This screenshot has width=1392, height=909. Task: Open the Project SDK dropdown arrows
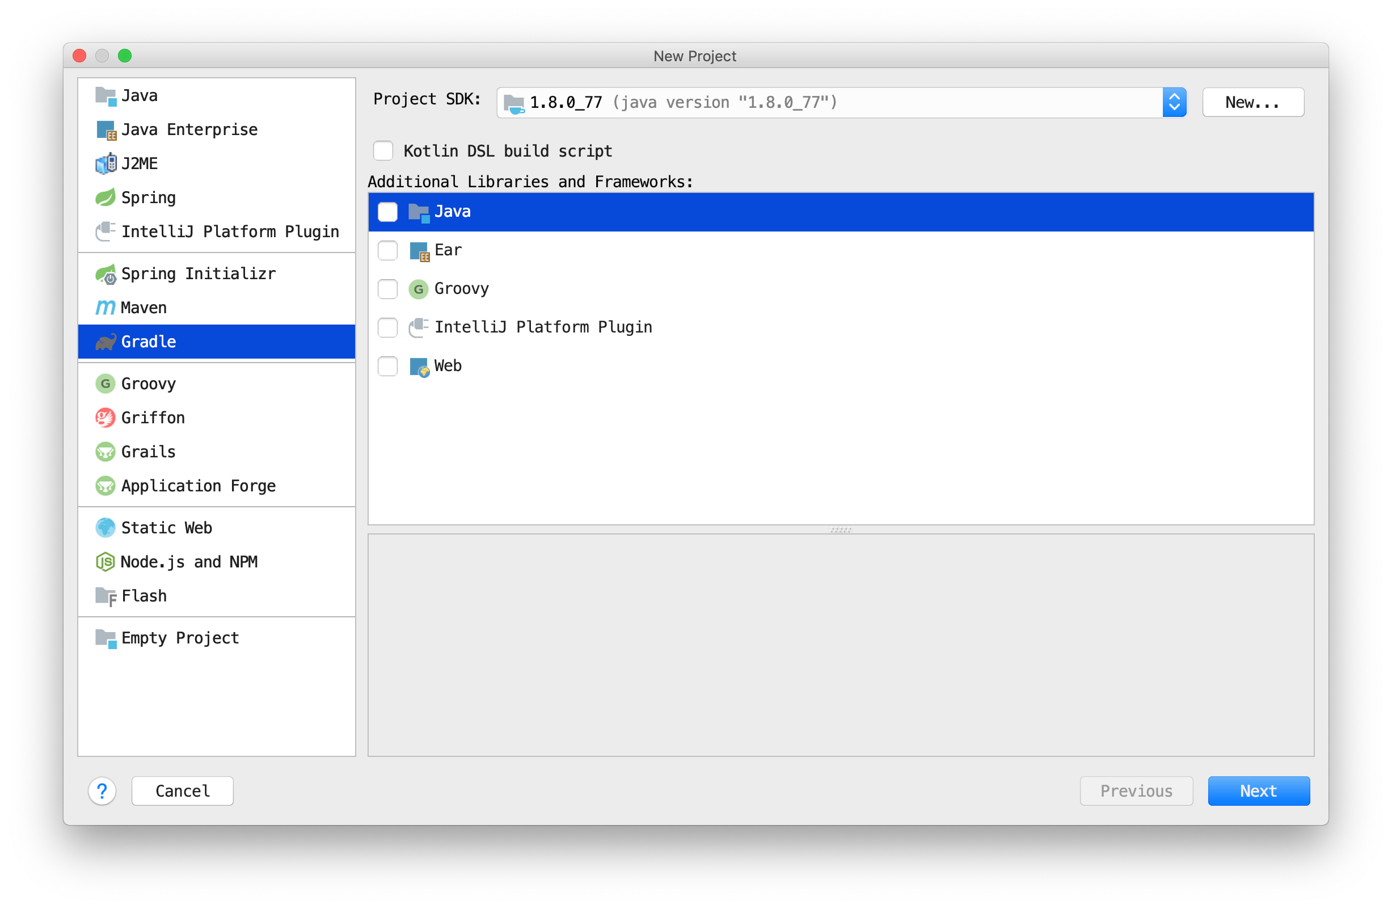click(1174, 103)
